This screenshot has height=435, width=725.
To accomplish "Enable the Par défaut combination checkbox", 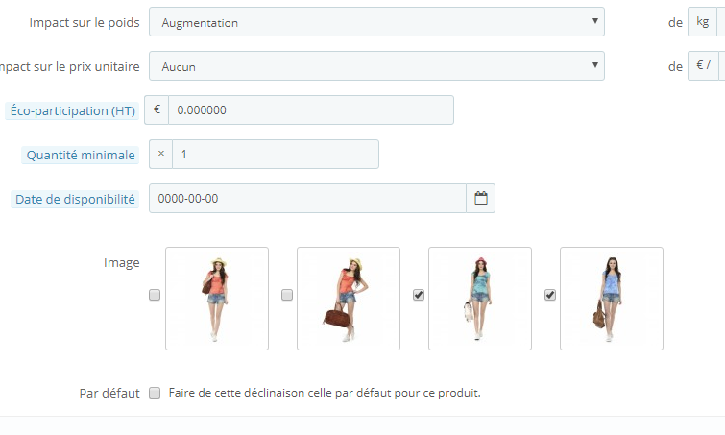I will click(x=155, y=393).
